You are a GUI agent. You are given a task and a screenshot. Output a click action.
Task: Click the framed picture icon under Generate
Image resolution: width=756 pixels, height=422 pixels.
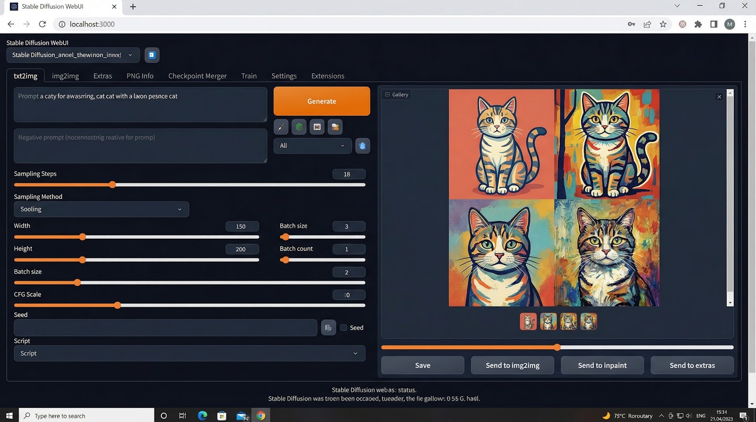pos(317,127)
